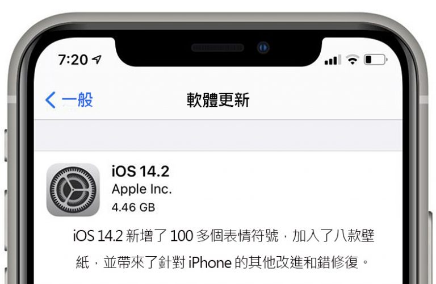
Task: Tap the location arrow beside the time
Action: (x=97, y=59)
